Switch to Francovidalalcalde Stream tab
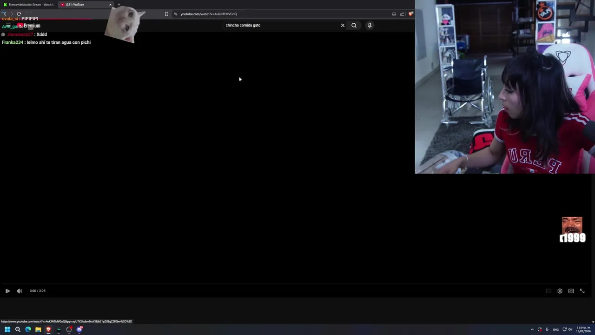Screen dimensions: 595x335 click(x=29, y=5)
